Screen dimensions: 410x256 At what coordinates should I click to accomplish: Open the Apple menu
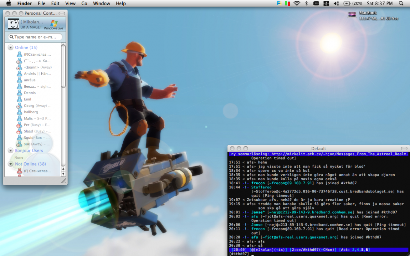[x=9, y=3]
